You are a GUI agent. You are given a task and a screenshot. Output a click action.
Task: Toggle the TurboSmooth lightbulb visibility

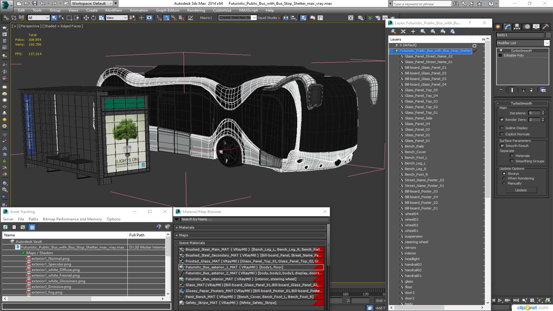point(501,50)
